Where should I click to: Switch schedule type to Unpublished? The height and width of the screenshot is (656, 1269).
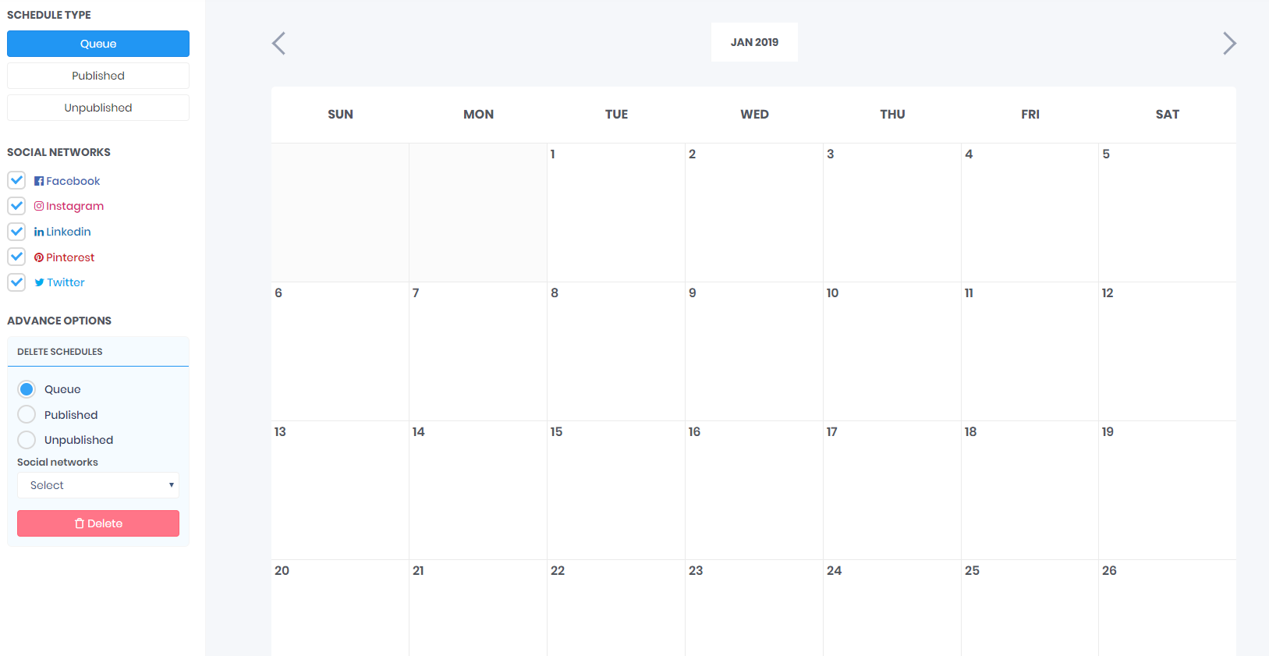[x=98, y=108]
